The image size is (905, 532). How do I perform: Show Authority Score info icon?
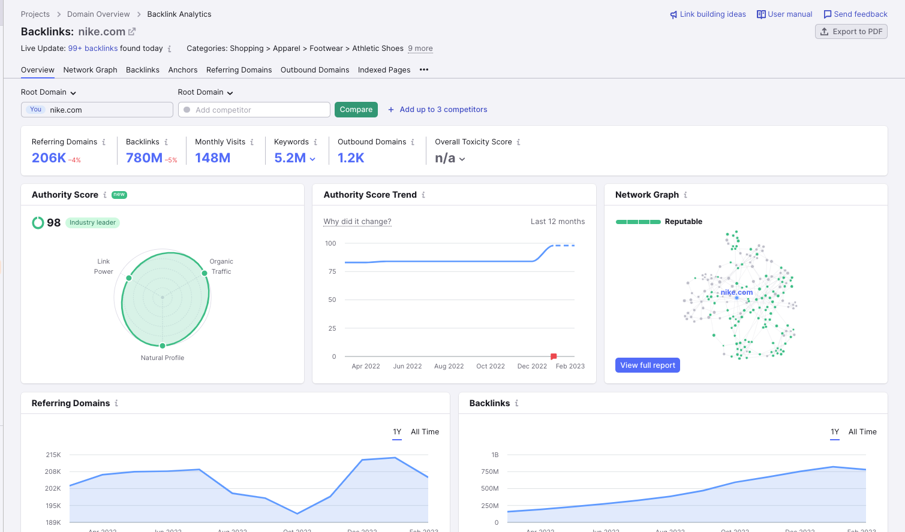[105, 195]
